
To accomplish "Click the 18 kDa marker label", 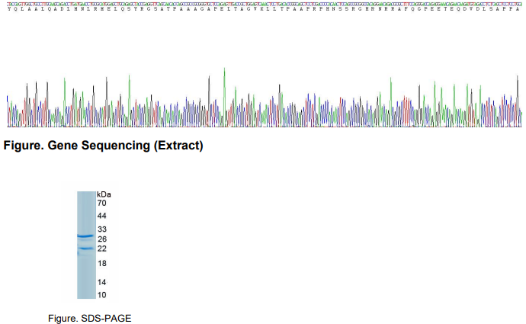I will click(x=102, y=263).
